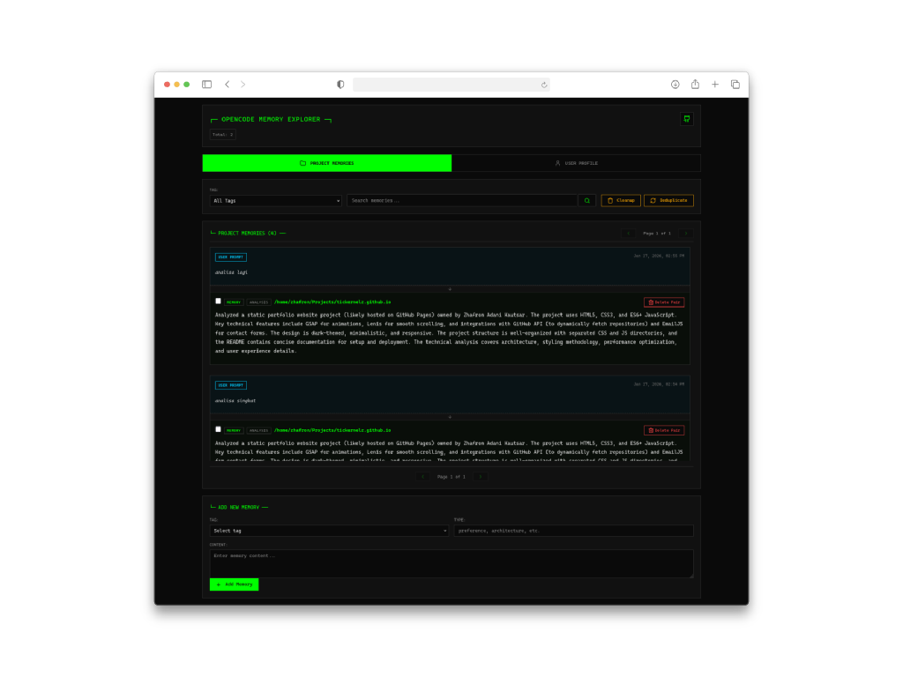Delete pair for the 'analisa lagi' memory
Screen dimensions: 903x677
[664, 302]
